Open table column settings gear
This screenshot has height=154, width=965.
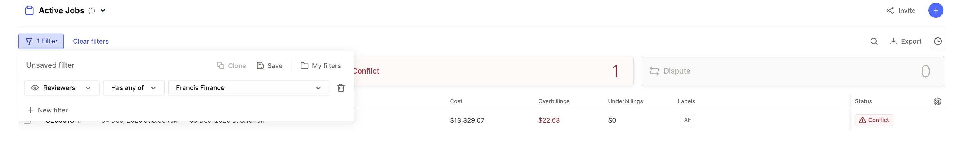point(937,101)
